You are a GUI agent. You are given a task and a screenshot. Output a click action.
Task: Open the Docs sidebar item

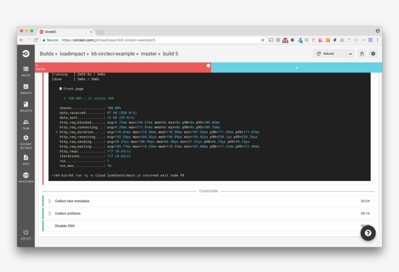click(x=26, y=160)
